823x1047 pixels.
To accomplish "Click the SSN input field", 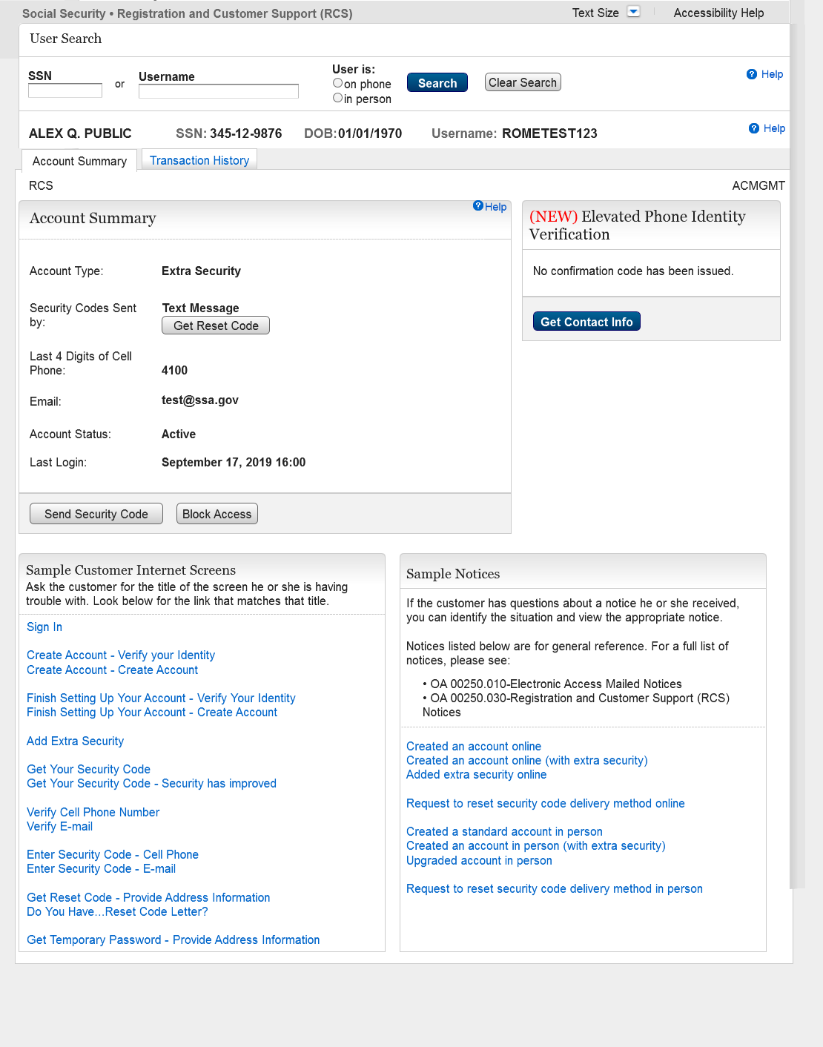I will [65, 90].
